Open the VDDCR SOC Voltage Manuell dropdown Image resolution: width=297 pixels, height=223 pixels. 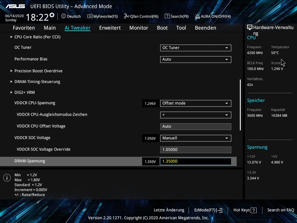coord(196,138)
